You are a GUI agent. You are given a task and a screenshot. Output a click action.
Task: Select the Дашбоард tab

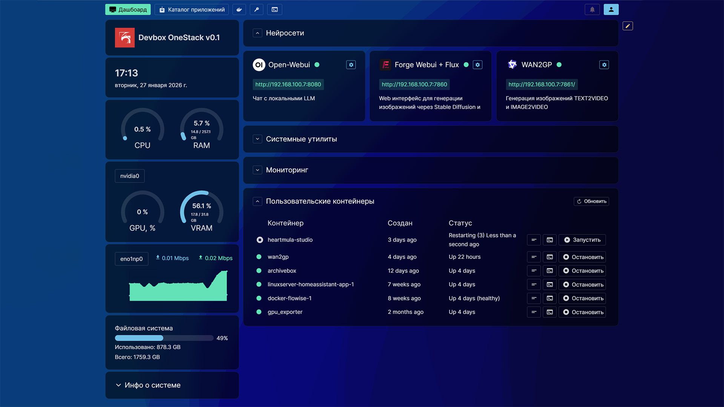tap(128, 9)
